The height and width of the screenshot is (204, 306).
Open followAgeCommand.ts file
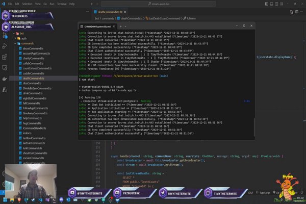35,108
